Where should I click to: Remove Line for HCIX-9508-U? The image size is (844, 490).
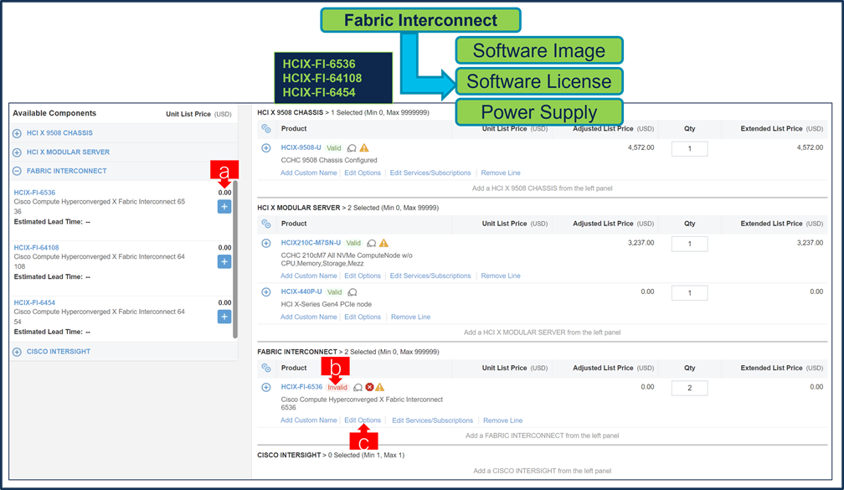(501, 173)
